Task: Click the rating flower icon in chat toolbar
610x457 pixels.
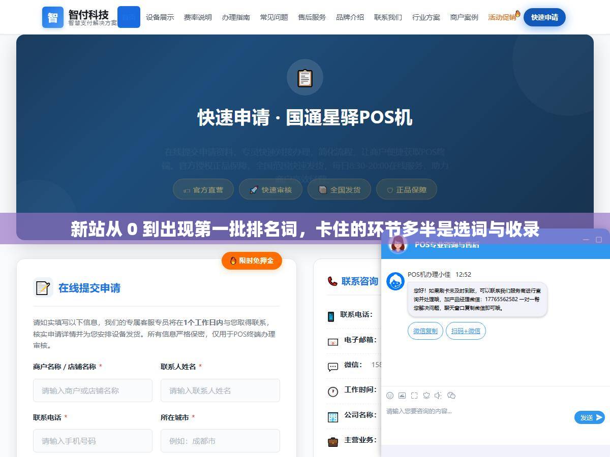Action: (426, 395)
